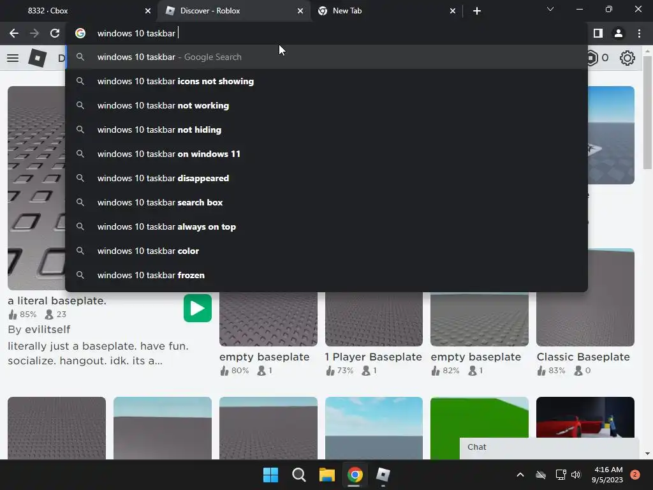
Task: Click the page vertical scrollbar thumb
Action: pos(647,112)
